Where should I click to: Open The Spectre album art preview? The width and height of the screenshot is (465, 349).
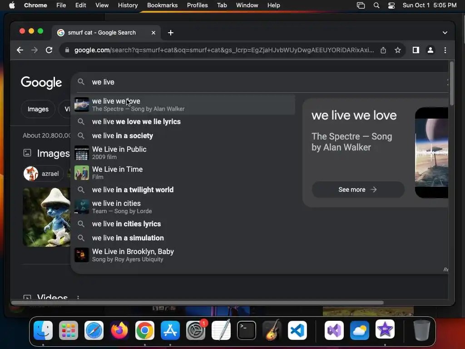click(431, 153)
